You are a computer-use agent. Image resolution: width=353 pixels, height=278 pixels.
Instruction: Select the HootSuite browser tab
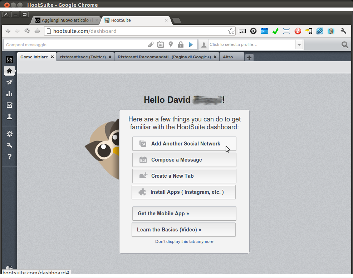tap(136, 20)
